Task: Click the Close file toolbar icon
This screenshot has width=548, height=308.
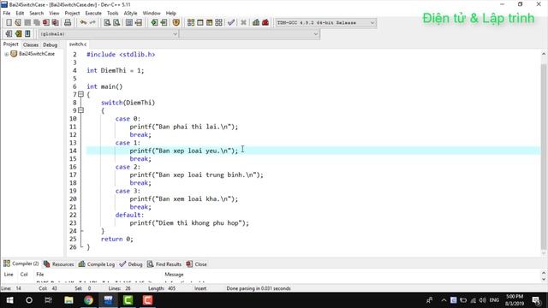Action: coord(45,23)
